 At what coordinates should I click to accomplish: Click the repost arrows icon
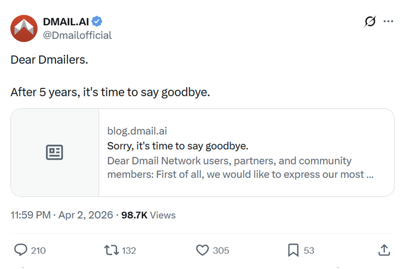pos(112,250)
